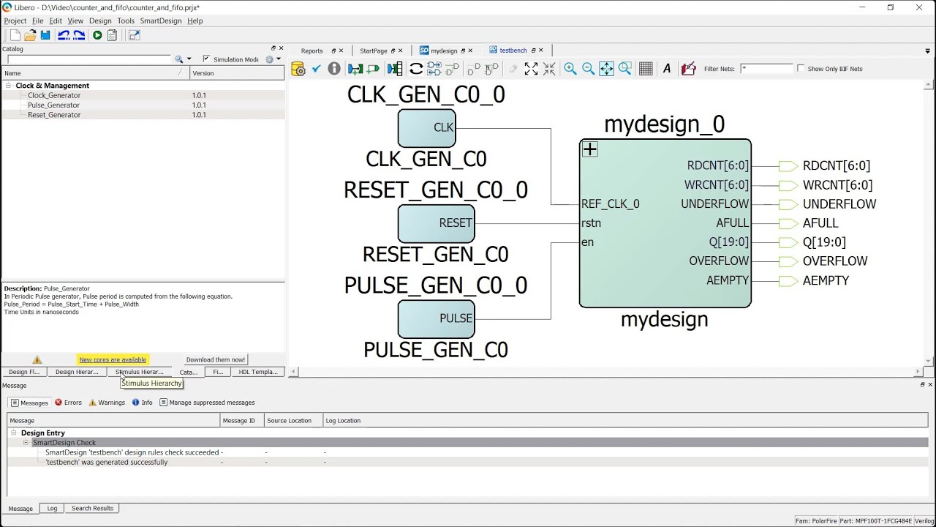Enable Show Only BIF Nets checkbox

801,69
